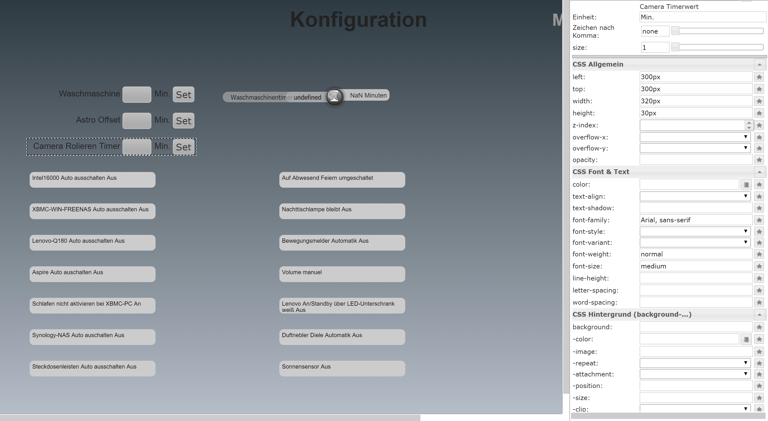Collapse the CSS Font & Text section
Screen dimensions: 768x421
click(x=759, y=172)
